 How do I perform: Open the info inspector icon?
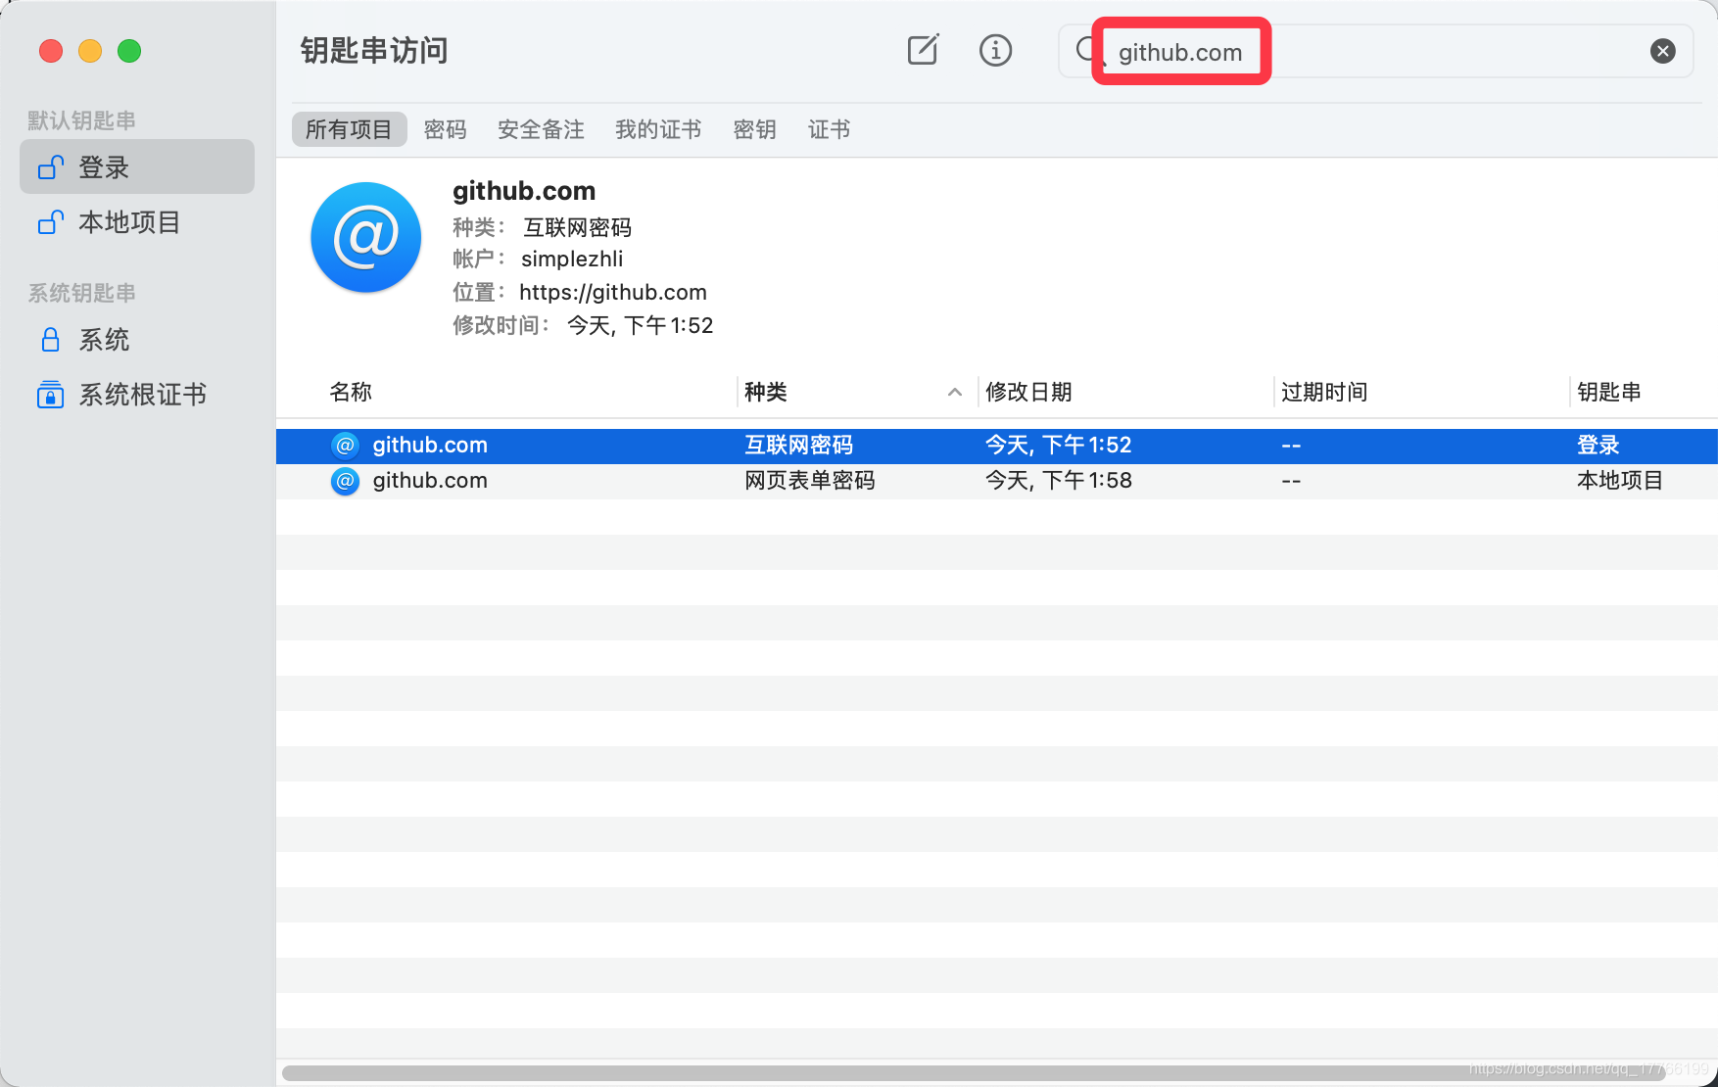pyautogui.click(x=995, y=50)
